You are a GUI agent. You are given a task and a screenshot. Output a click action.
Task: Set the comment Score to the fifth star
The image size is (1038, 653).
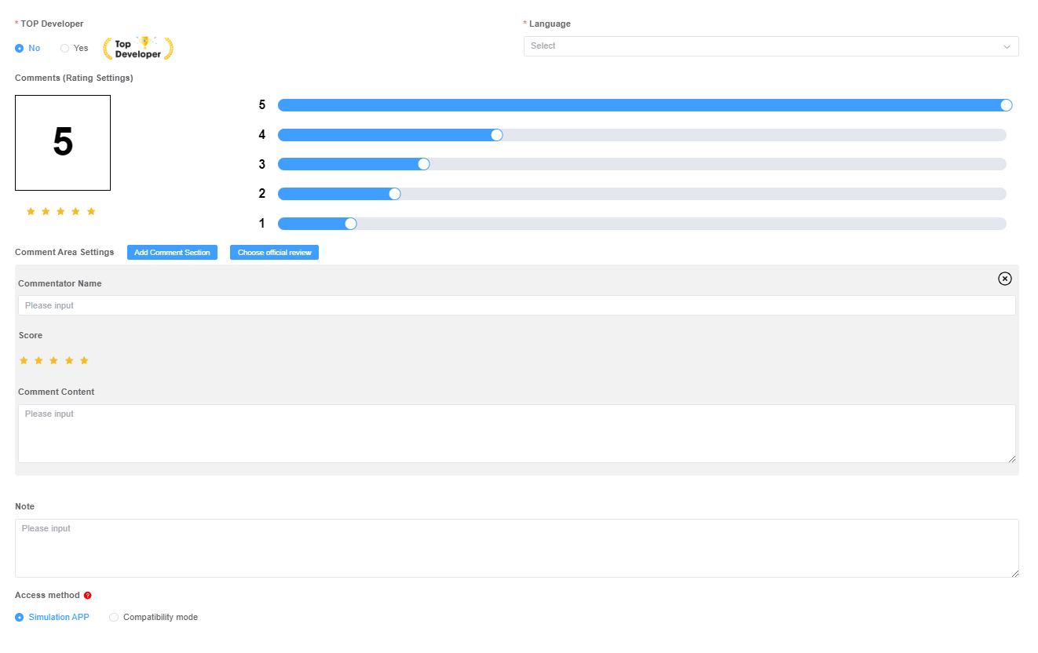pos(85,360)
